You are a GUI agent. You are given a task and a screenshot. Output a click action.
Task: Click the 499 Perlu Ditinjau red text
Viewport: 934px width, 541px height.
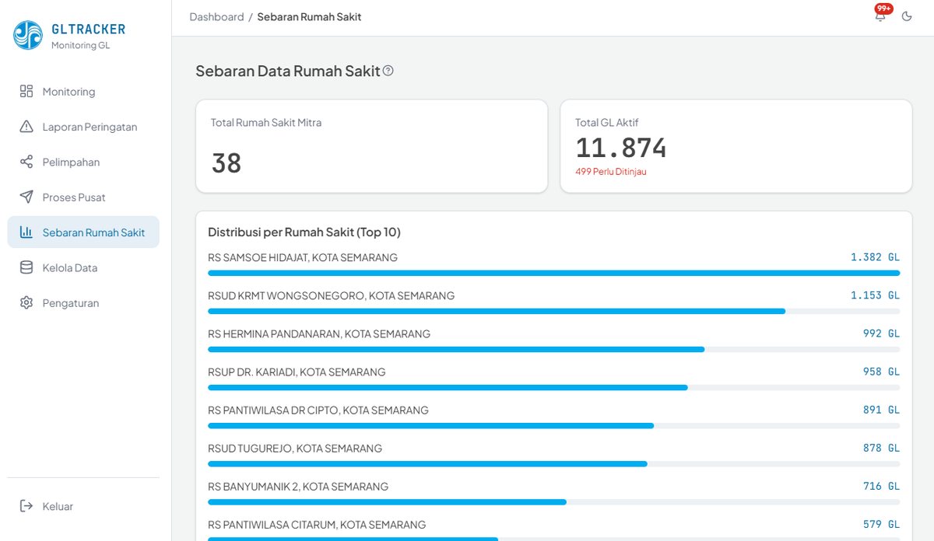(x=611, y=172)
